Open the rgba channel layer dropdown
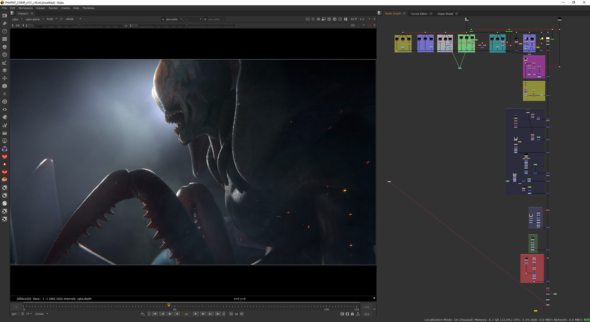 tap(17, 19)
